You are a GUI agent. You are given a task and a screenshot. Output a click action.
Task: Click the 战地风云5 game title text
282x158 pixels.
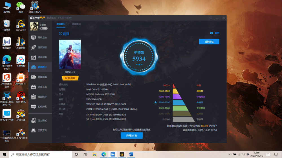tap(70, 72)
